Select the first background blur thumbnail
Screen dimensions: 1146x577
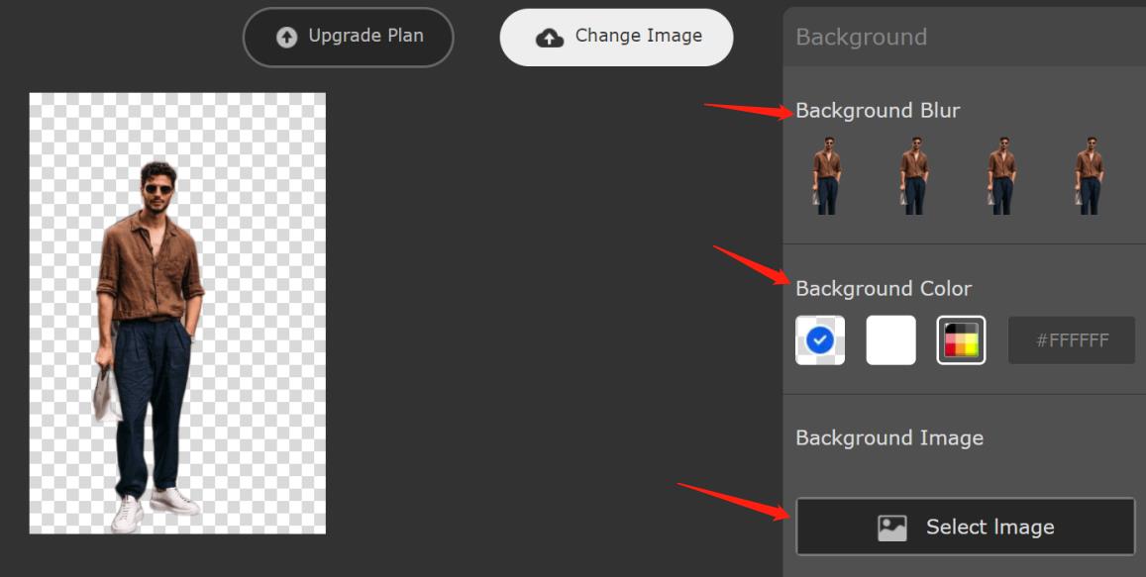pyautogui.click(x=827, y=175)
